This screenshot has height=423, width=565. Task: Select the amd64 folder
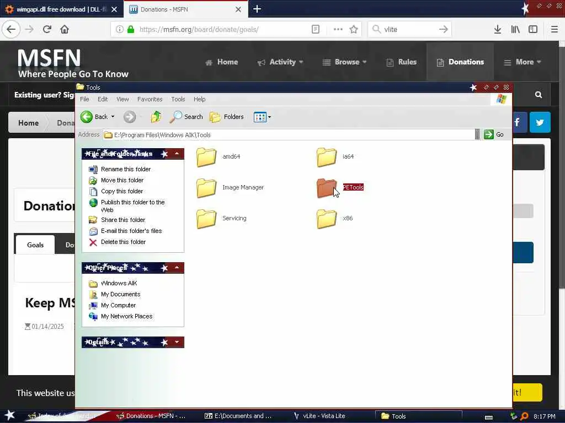pos(218,157)
